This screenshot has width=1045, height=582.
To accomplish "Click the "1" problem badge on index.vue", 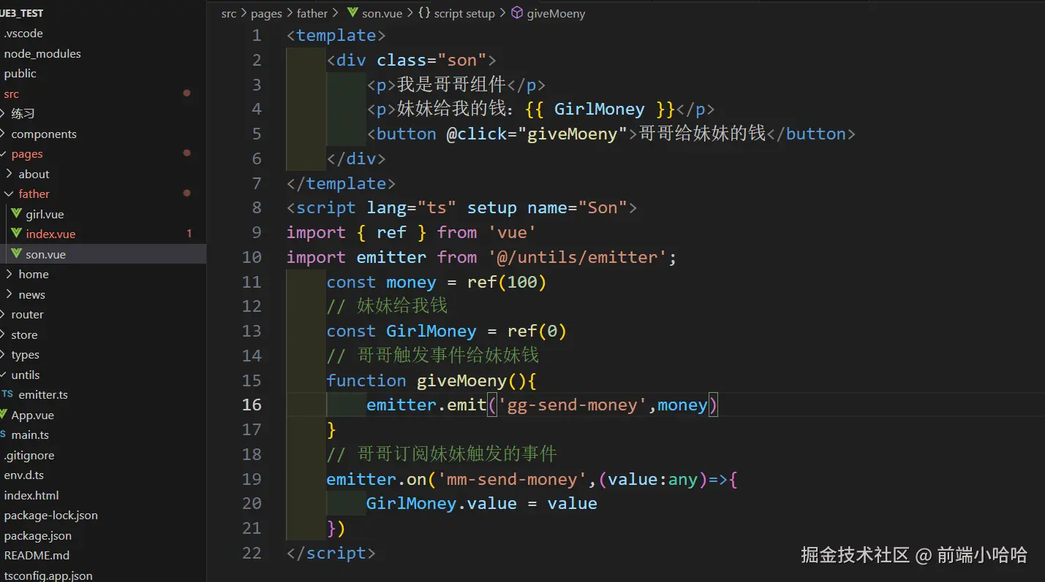I will tap(189, 234).
